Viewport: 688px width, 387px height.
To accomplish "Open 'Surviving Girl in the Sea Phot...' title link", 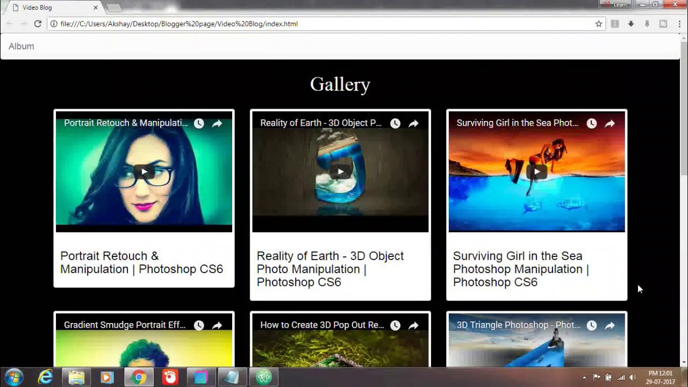I will pos(518,123).
